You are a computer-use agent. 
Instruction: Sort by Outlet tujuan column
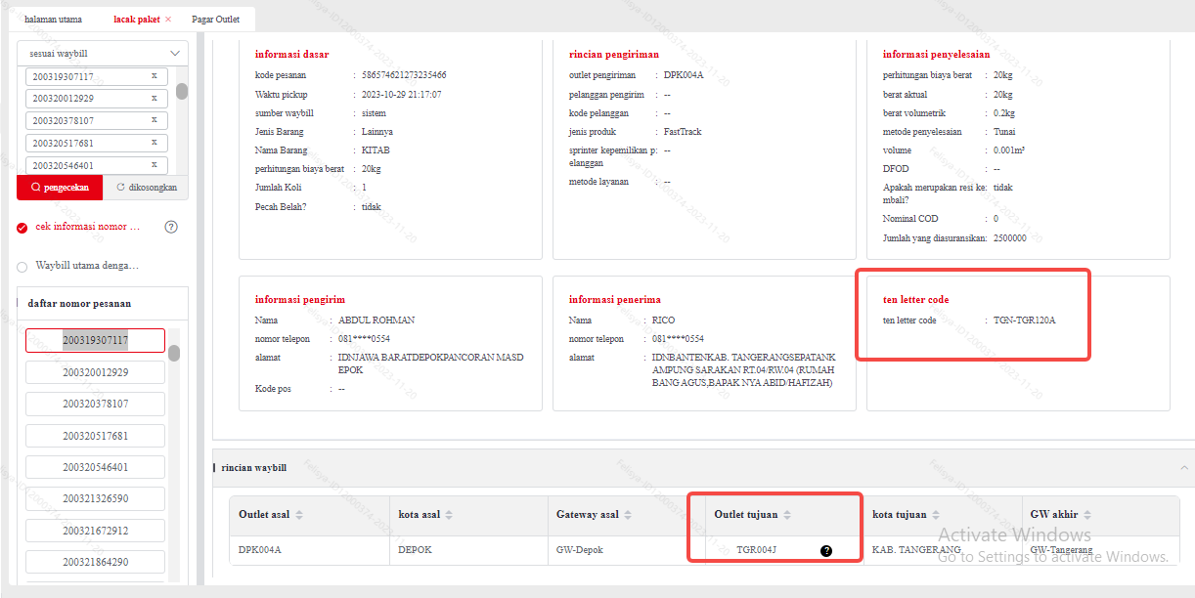(787, 515)
